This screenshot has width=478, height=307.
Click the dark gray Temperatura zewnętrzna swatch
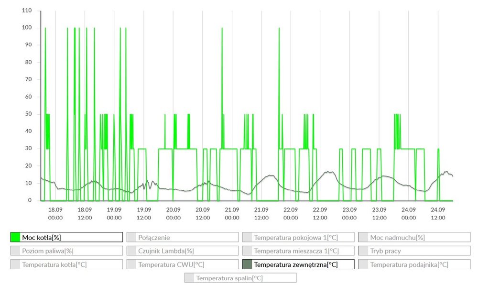[247, 264]
